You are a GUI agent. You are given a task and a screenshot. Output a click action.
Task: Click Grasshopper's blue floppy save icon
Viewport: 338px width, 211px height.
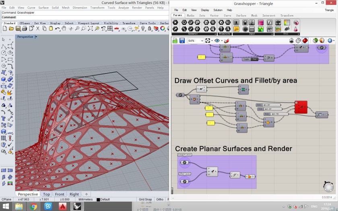point(182,41)
